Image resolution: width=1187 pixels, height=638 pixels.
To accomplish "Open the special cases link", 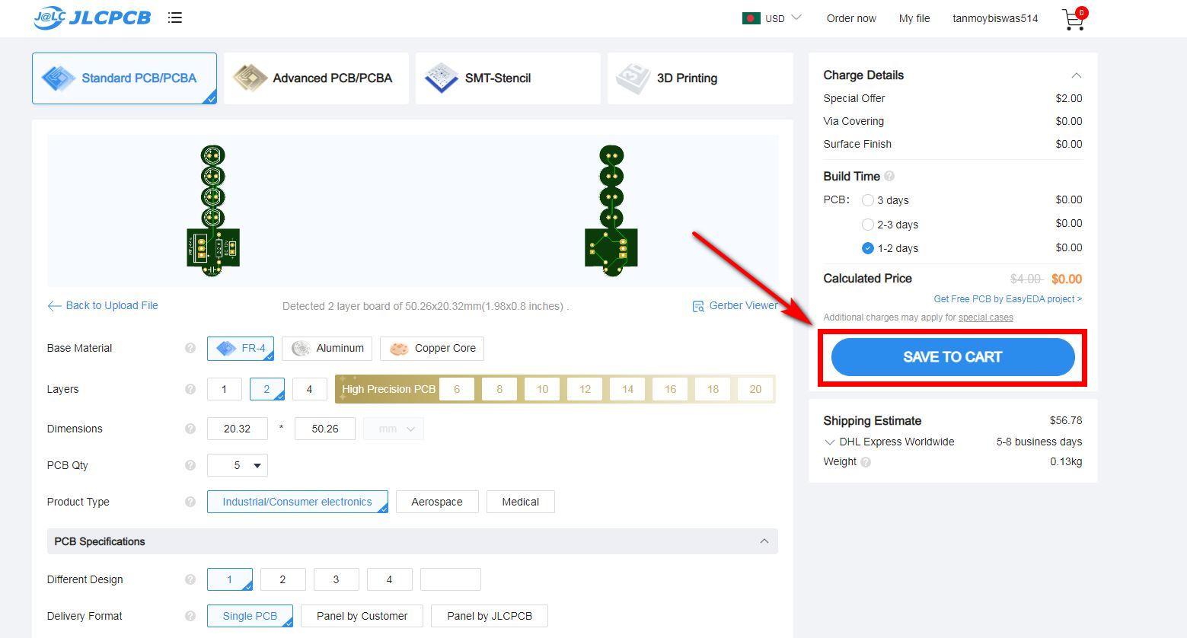I will (985, 317).
